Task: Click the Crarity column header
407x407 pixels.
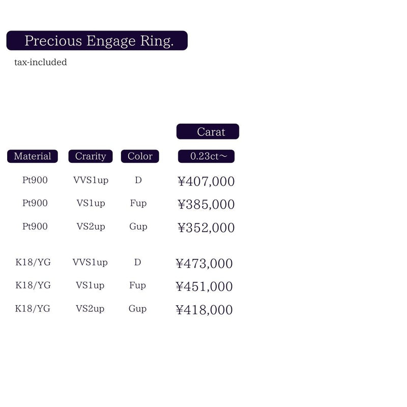Action: point(91,156)
